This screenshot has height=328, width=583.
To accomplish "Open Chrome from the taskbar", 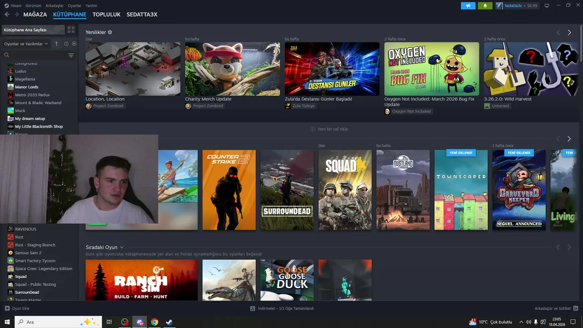I will click(x=154, y=322).
